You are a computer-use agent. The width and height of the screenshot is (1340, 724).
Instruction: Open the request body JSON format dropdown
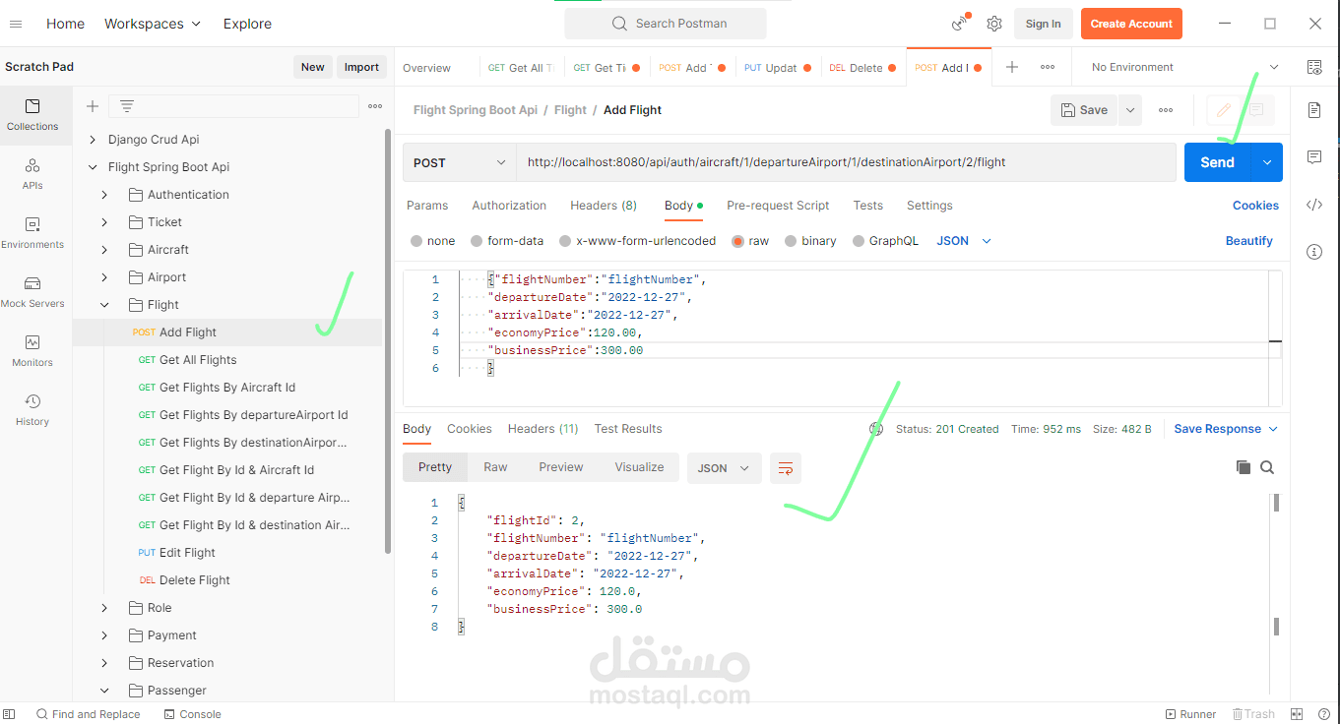(964, 241)
